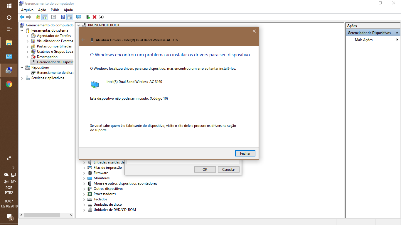Expand the Serviços e aplicativos node
The image size is (401, 225).
pos(22,78)
